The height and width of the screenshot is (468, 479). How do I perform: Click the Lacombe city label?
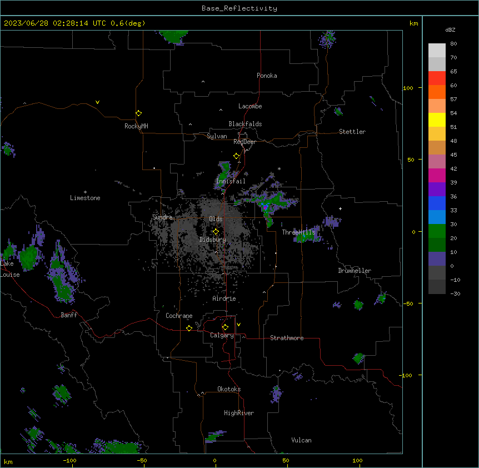coord(250,106)
